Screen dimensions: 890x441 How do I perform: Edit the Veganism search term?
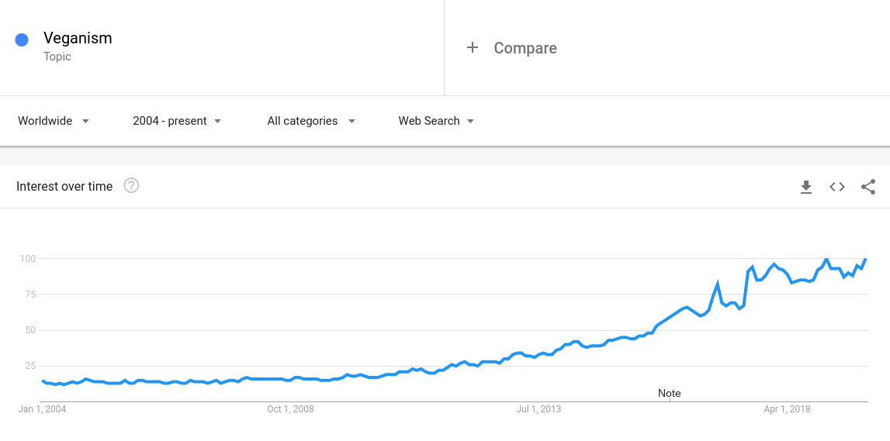(78, 38)
